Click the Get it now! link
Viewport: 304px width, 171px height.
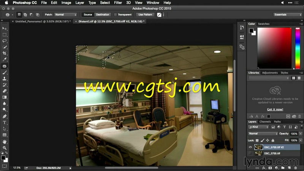pos(275,109)
